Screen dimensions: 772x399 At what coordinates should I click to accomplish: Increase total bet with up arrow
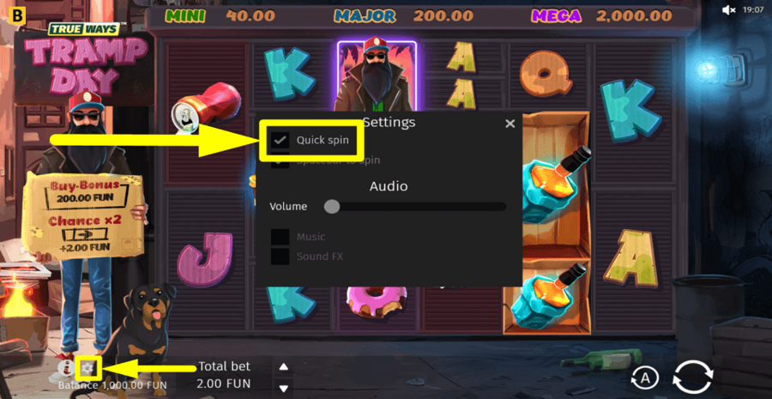click(283, 366)
